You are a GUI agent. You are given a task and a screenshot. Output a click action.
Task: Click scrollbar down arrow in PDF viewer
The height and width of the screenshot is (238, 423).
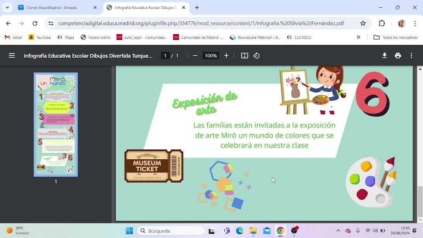(x=420, y=220)
